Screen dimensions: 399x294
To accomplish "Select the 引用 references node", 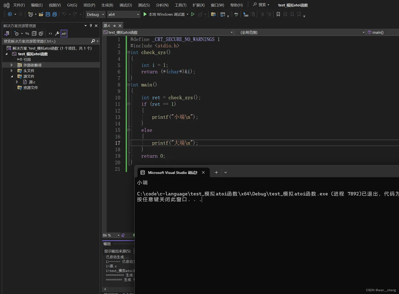I will (27, 59).
